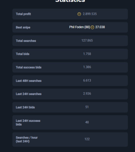
Task: Click the Statistics heading at the top
Action: click(x=70, y=1)
